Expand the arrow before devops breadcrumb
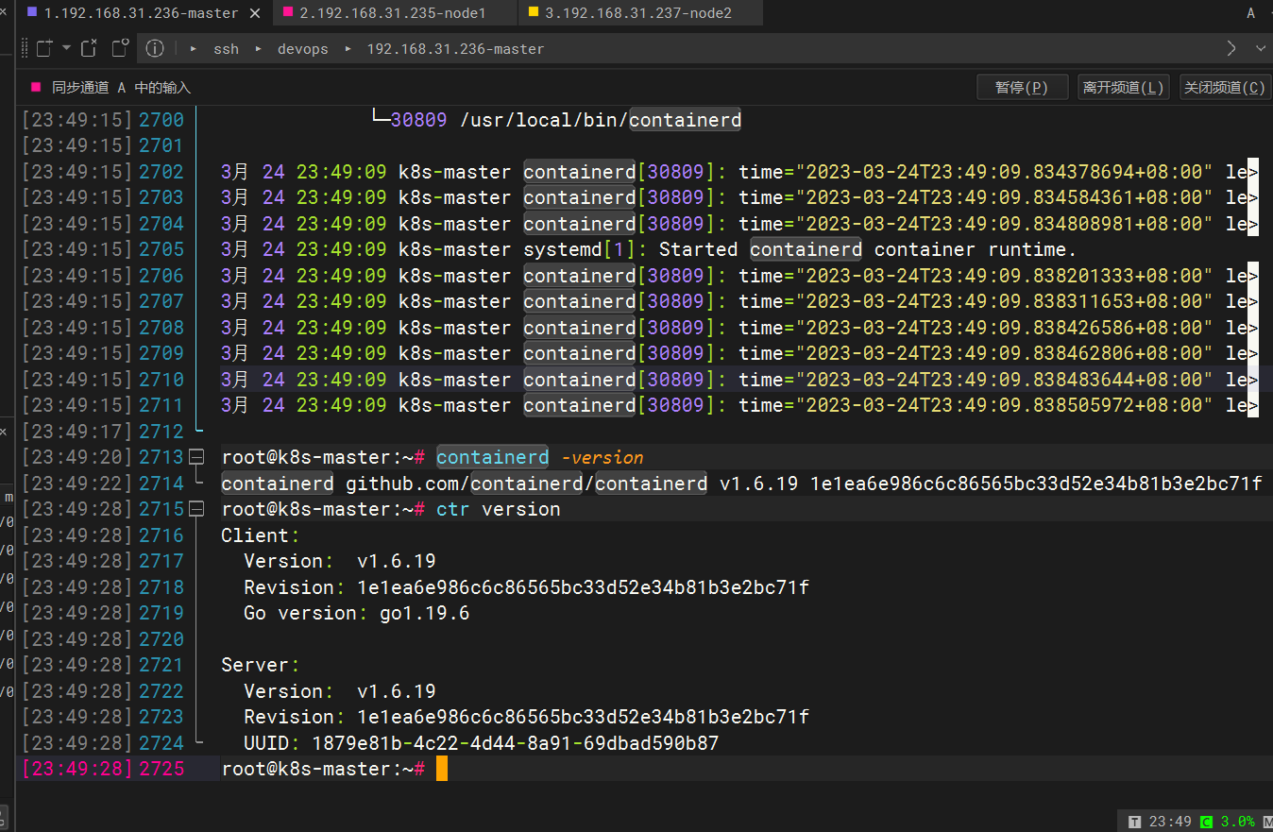Screen dimensions: 1273x832 [x=258, y=48]
